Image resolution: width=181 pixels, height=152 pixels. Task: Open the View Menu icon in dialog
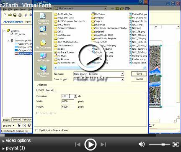127,8
